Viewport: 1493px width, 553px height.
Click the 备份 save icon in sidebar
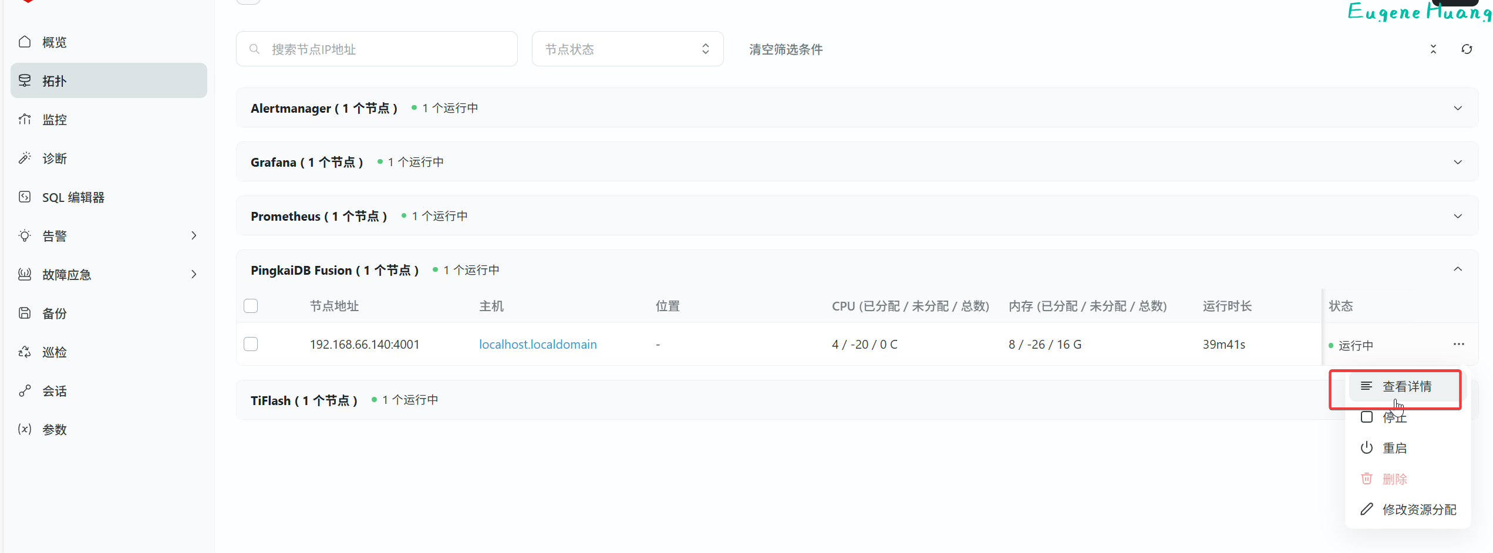(25, 313)
